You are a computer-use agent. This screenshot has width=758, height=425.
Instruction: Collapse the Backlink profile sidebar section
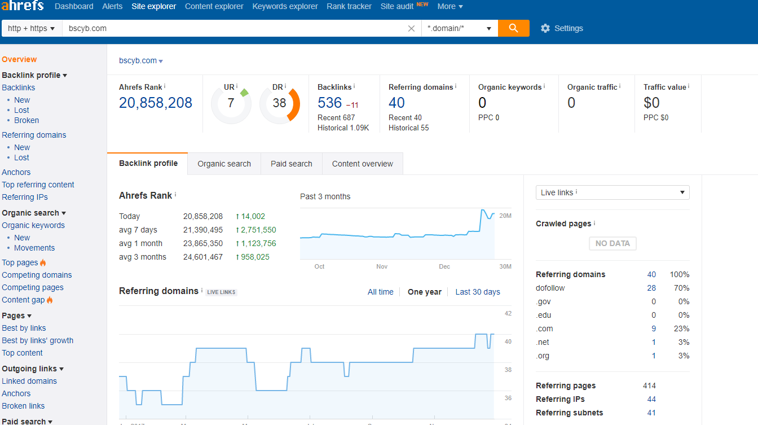tap(34, 75)
